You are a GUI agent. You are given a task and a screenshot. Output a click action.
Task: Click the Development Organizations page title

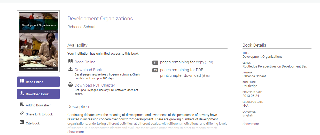point(100,19)
